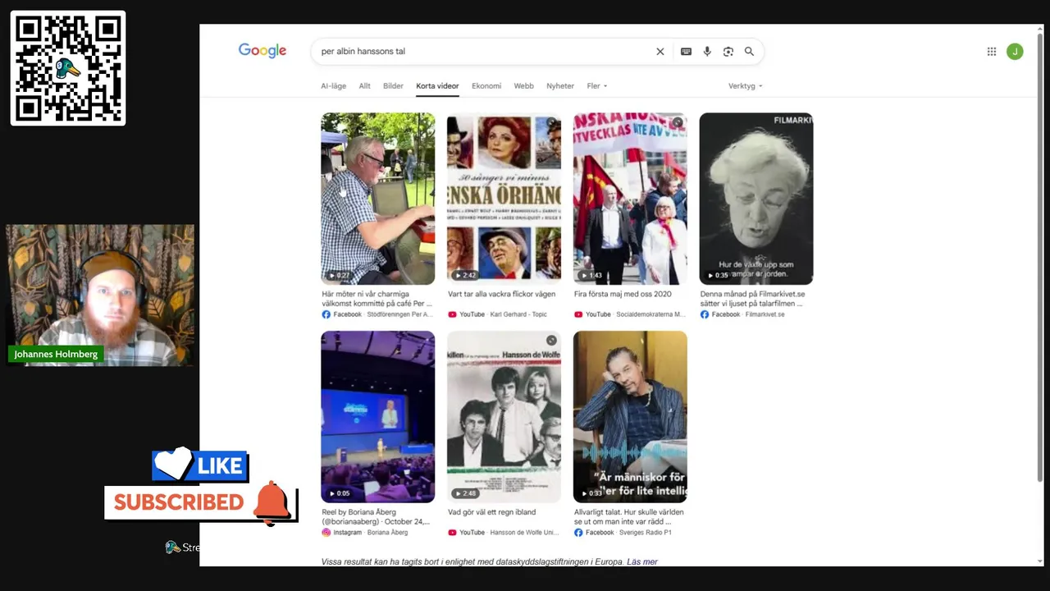Open 'Vad gör väl ett regn ibland' link
The image size is (1050, 591).
pos(491,512)
